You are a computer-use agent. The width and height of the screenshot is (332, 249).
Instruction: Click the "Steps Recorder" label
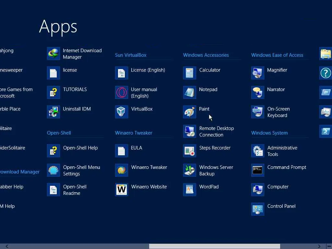click(x=215, y=148)
